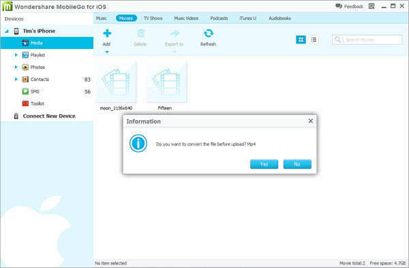Click the Contacts count 83

coord(87,80)
